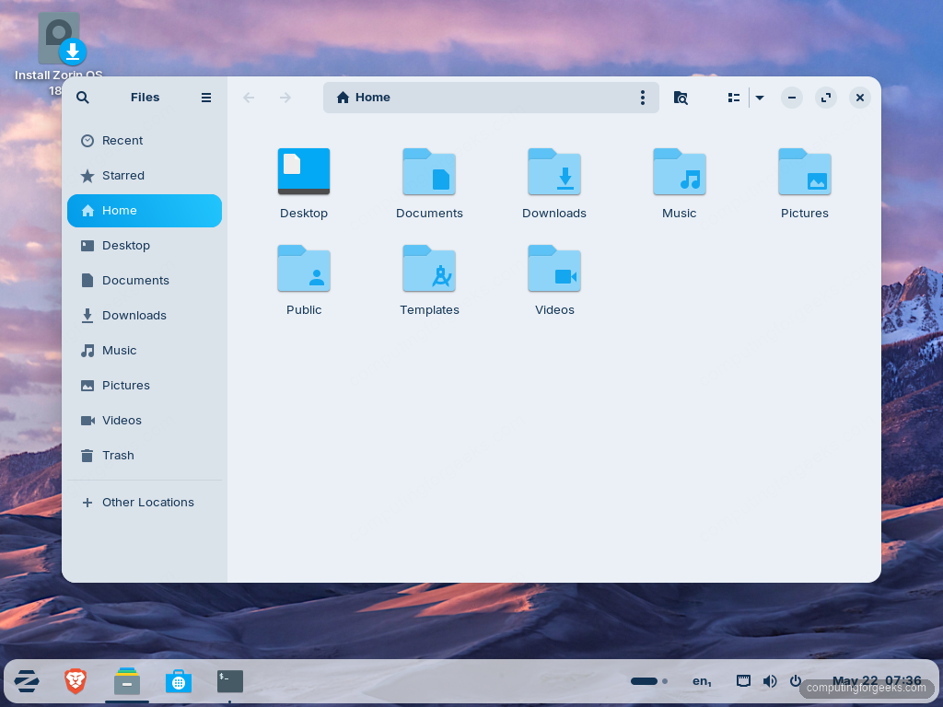The image size is (943, 707).
Task: Close the Files window
Action: tap(860, 98)
